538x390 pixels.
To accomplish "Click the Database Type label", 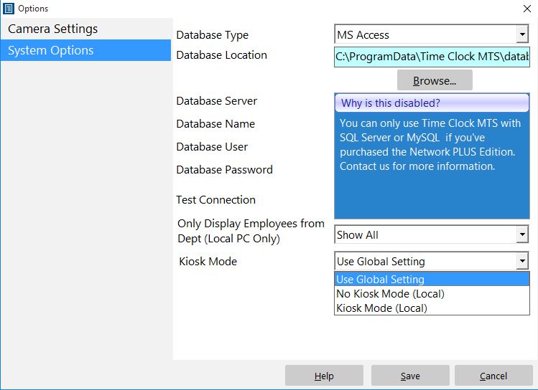I will 213,35.
